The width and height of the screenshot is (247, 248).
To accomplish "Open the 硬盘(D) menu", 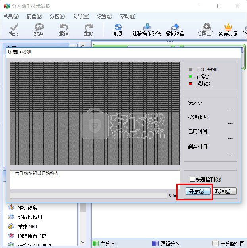I will (35, 16).
